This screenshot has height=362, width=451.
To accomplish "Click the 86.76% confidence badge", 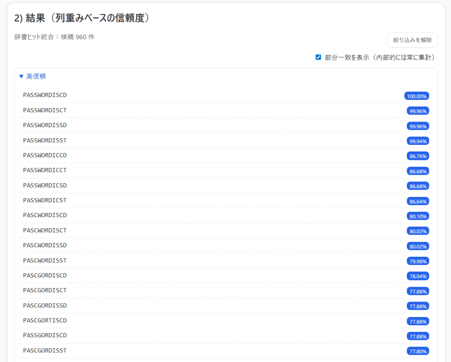I will [x=418, y=156].
